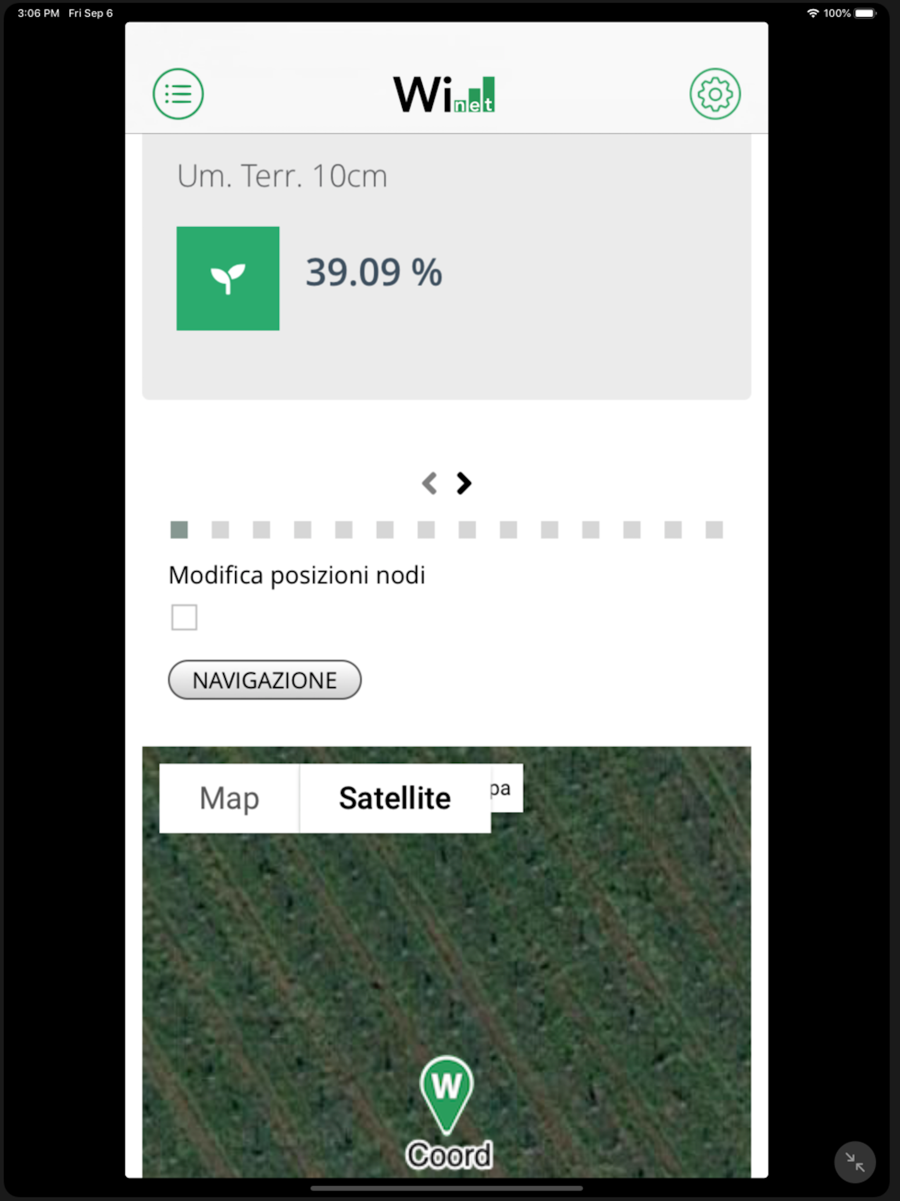This screenshot has height=1201, width=900.
Task: Select the first carousel page indicator
Action: [179, 530]
